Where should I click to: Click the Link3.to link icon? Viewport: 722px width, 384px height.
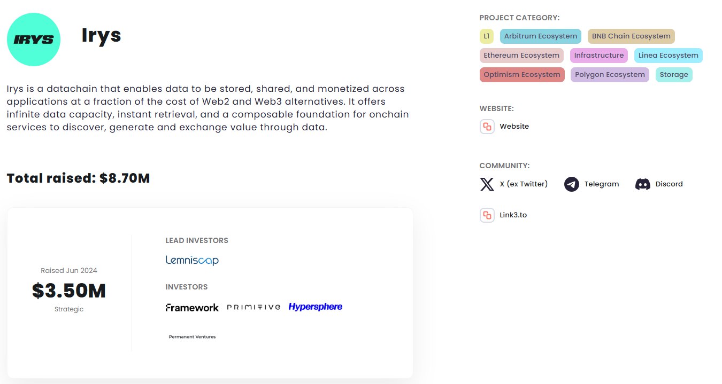pyautogui.click(x=487, y=215)
